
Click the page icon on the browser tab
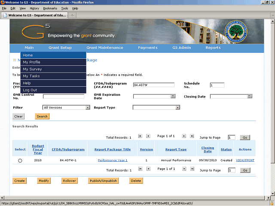coord(5,15)
